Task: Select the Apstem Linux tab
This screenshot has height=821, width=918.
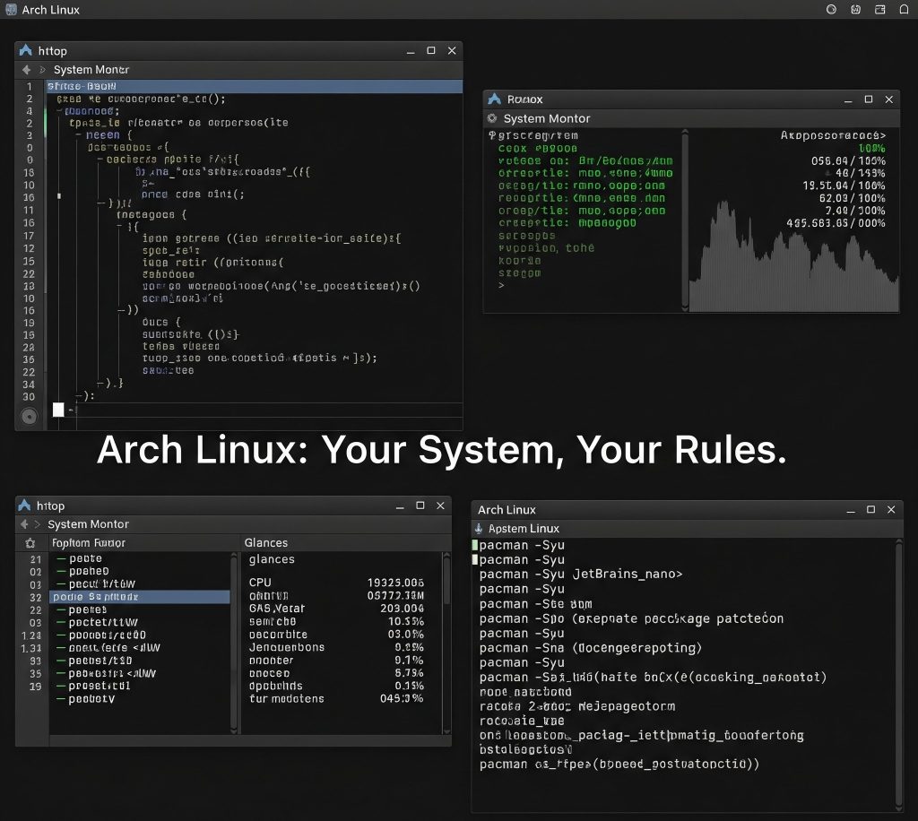Action: click(x=524, y=529)
